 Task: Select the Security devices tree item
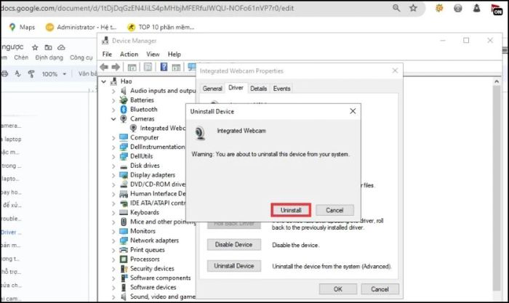pyautogui.click(x=152, y=269)
